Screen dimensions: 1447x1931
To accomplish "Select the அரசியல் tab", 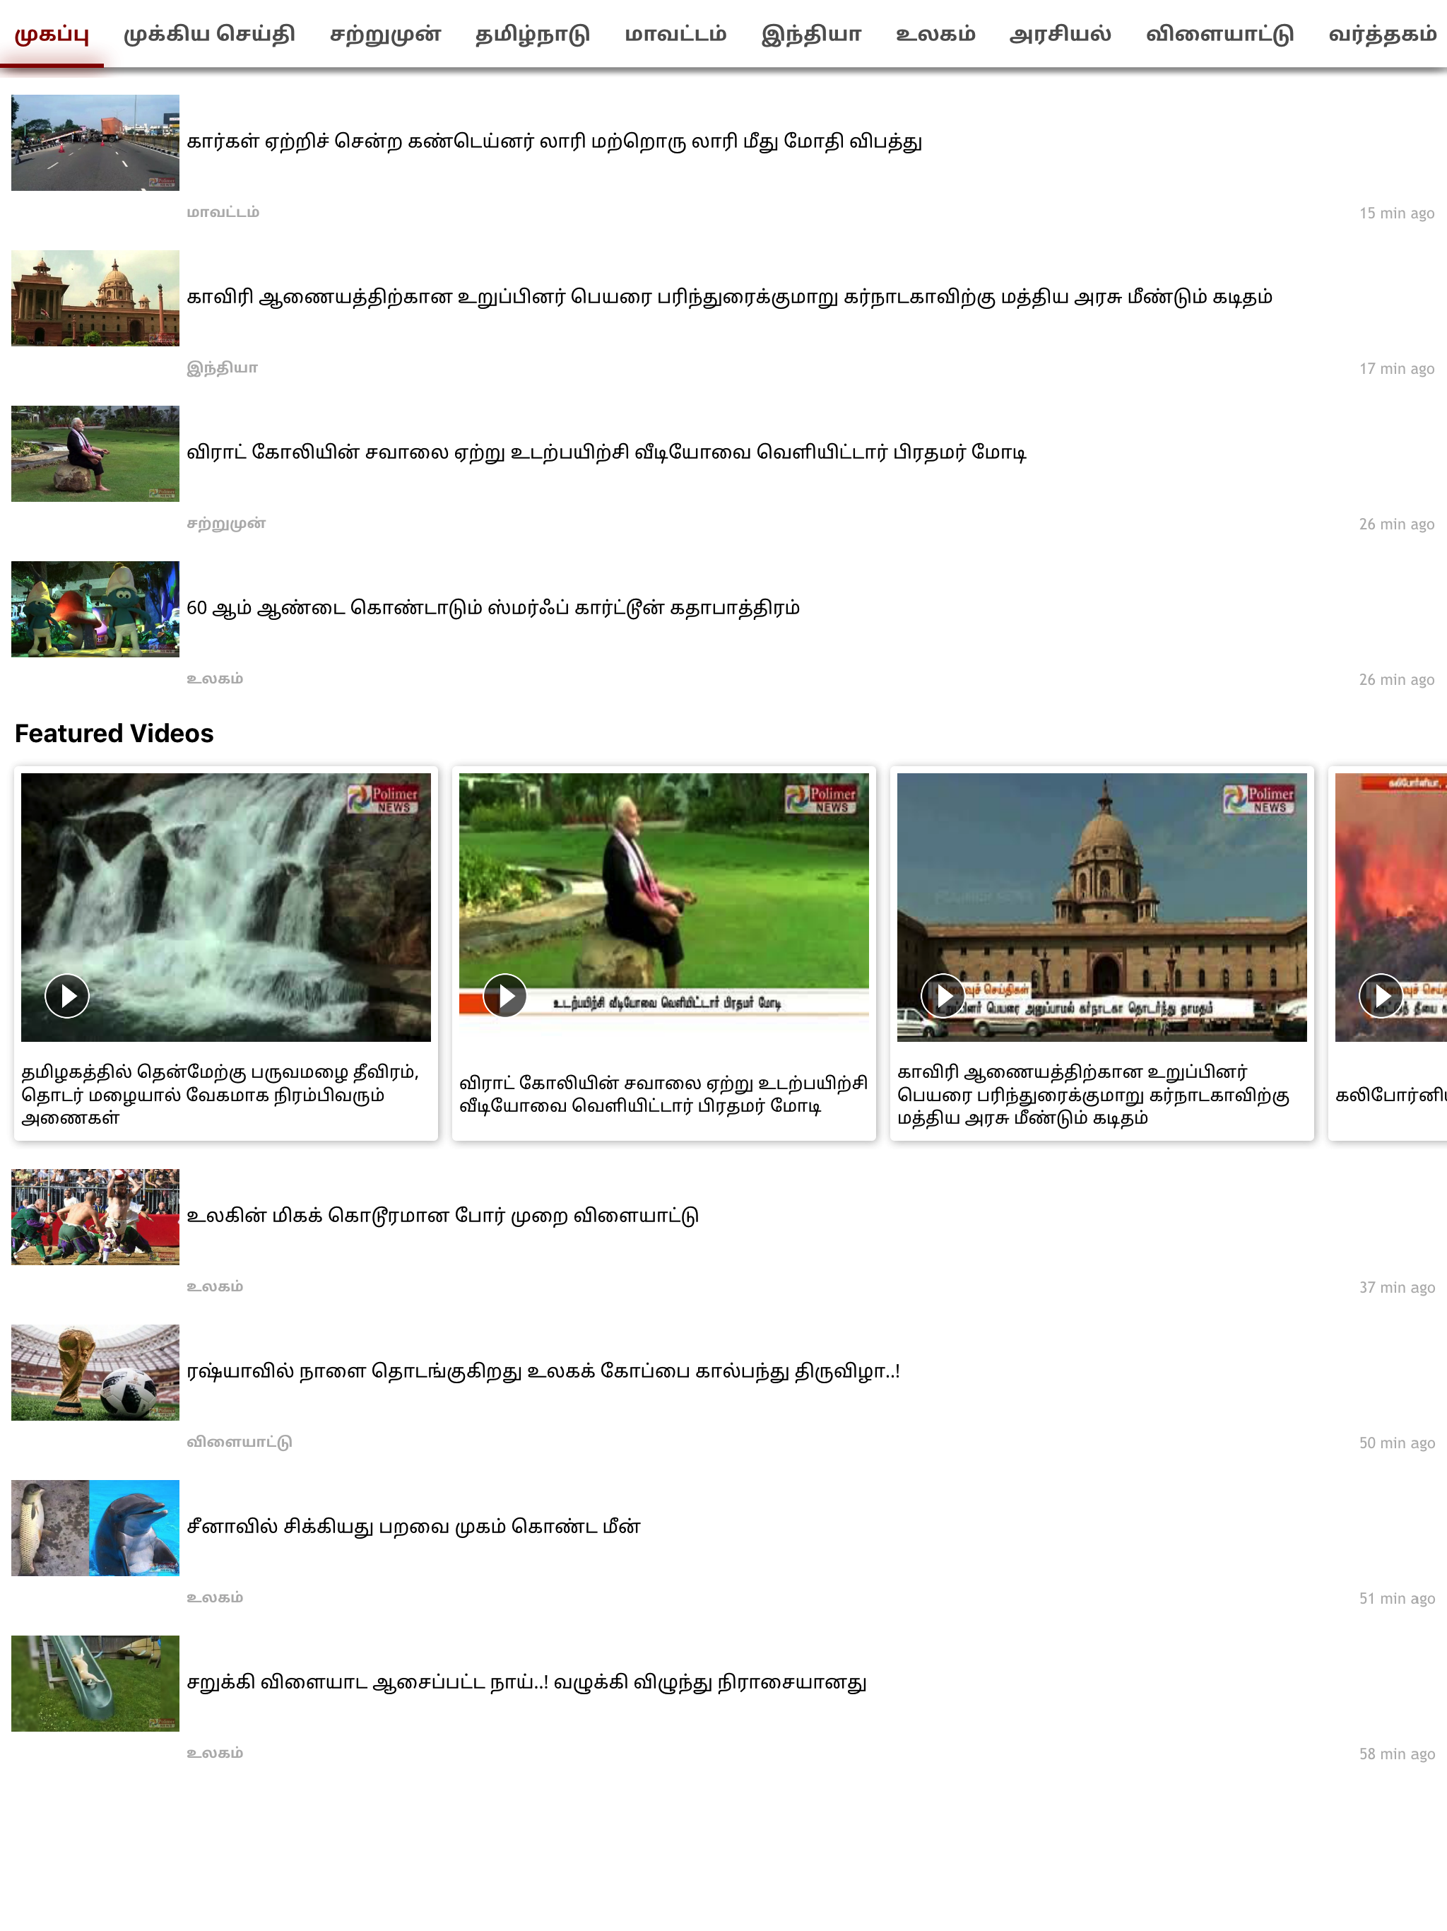I will point(1061,34).
